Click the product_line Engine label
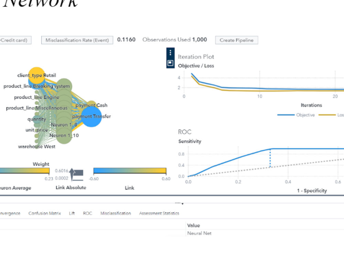Viewport: 344px width, 258px height. coord(37,97)
